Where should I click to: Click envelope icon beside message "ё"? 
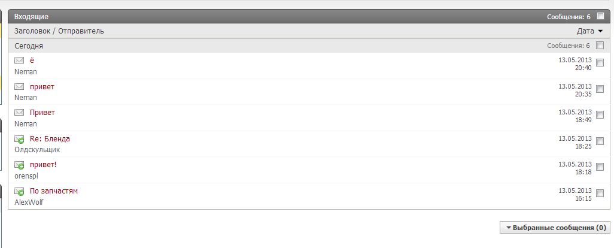click(19, 60)
